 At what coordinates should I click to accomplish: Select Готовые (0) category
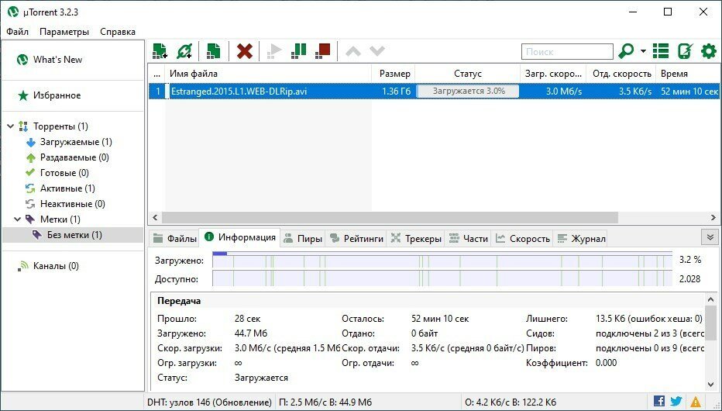tap(57, 173)
